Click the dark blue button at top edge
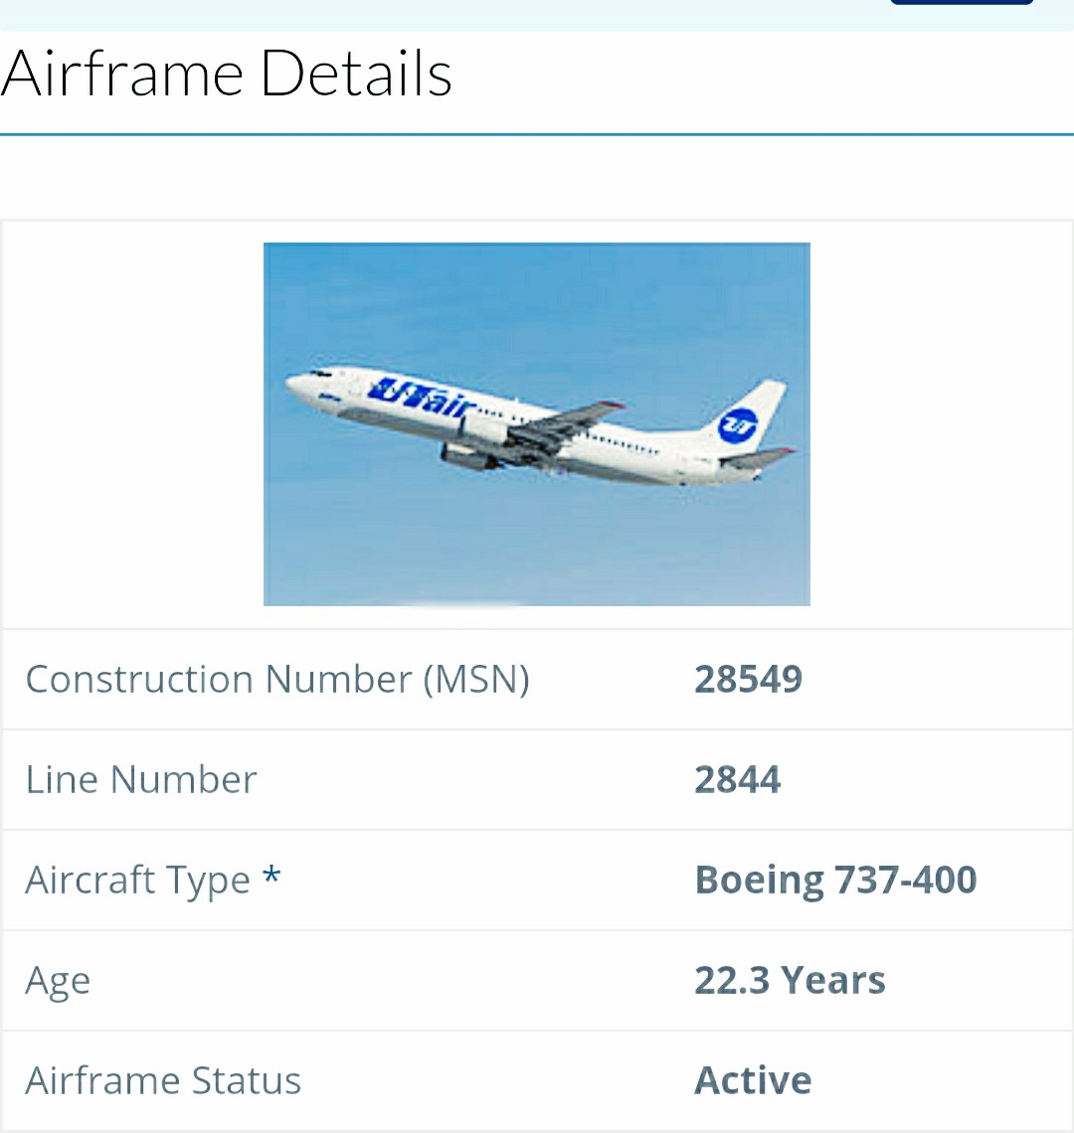 (962, 2)
